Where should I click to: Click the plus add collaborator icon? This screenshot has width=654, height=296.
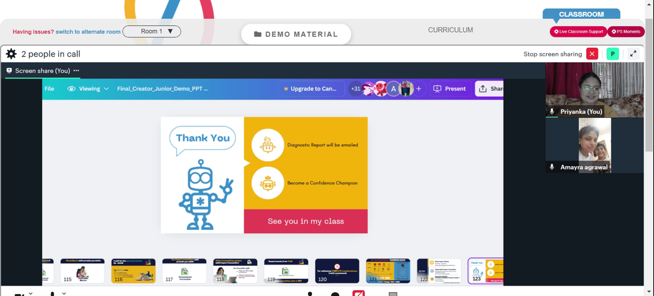point(419,88)
